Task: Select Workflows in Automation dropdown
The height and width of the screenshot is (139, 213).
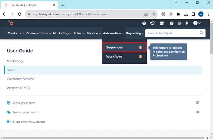Action: pos(124,57)
